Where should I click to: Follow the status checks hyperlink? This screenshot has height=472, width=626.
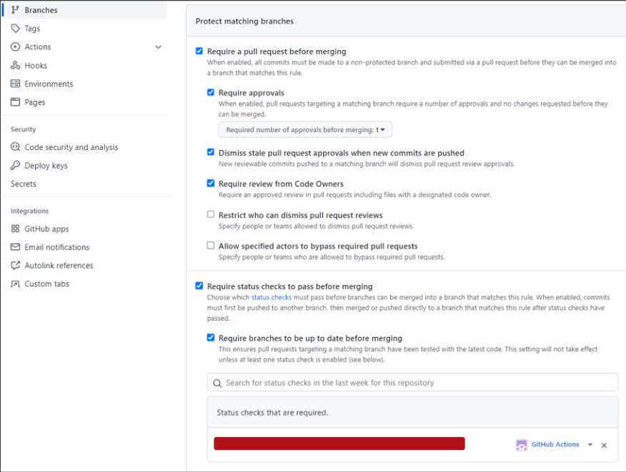(x=271, y=297)
